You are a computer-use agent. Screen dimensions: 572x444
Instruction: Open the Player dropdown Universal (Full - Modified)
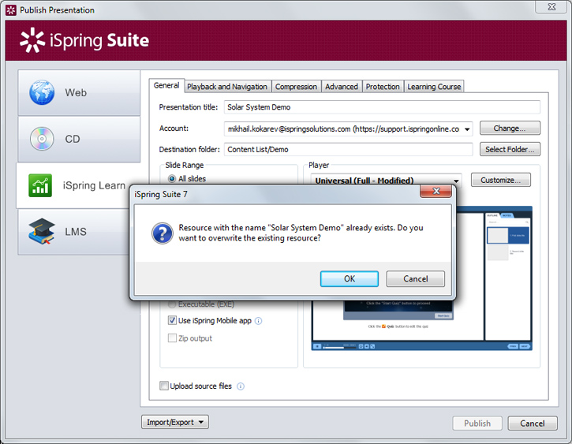click(x=386, y=180)
